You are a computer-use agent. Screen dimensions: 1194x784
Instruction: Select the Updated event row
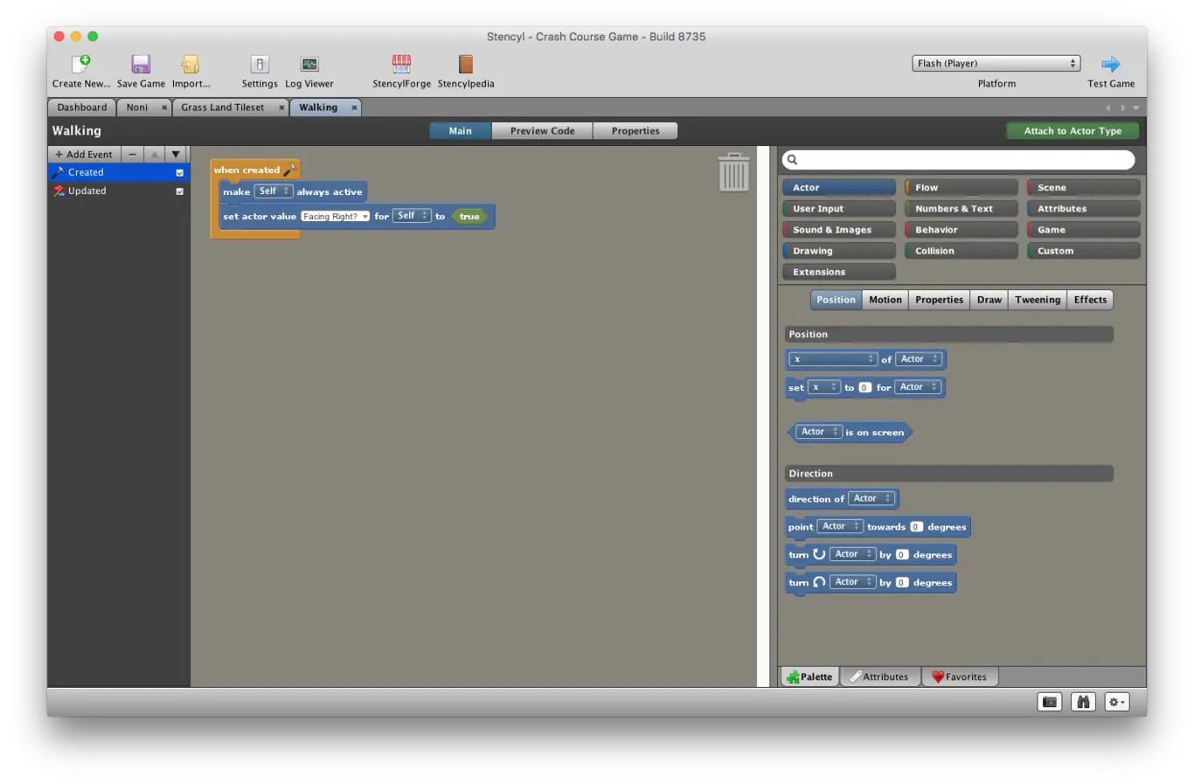119,191
